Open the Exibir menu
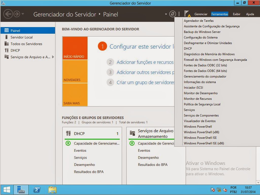Image resolution: width=260 pixels, height=195 pixels. (236, 14)
